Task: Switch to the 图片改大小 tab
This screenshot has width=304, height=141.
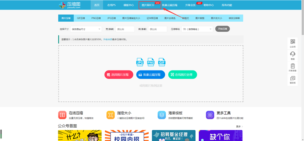Action: click(216, 18)
